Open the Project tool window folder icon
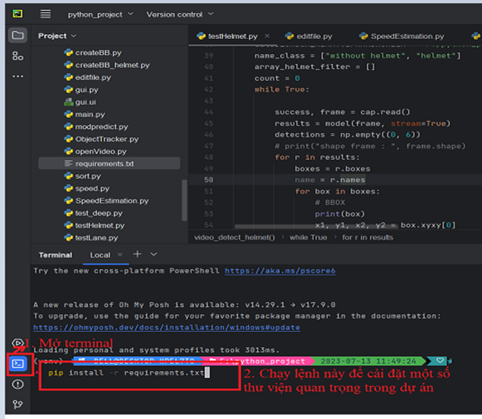This screenshot has width=482, height=419. 17,35
